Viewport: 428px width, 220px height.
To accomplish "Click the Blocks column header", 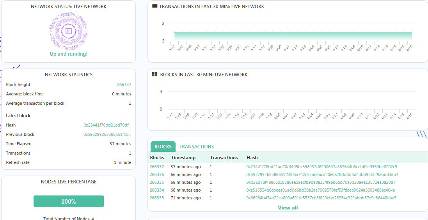I will pyautogui.click(x=157, y=158).
